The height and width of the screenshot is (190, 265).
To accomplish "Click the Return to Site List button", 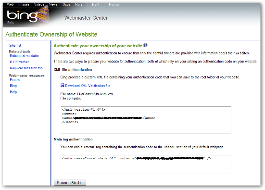I will [70, 183].
